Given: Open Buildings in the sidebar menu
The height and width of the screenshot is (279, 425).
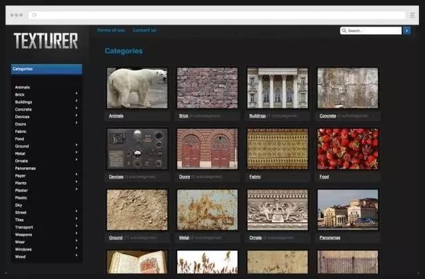Looking at the screenshot, I should coord(24,102).
